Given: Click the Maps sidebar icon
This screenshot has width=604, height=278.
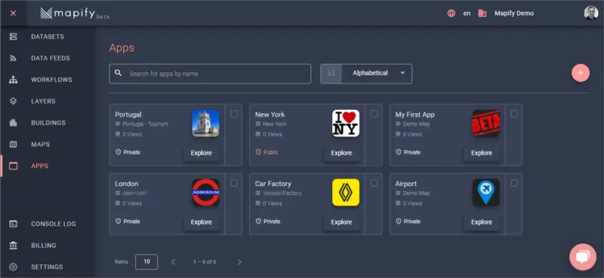Looking at the screenshot, I should coord(13,144).
